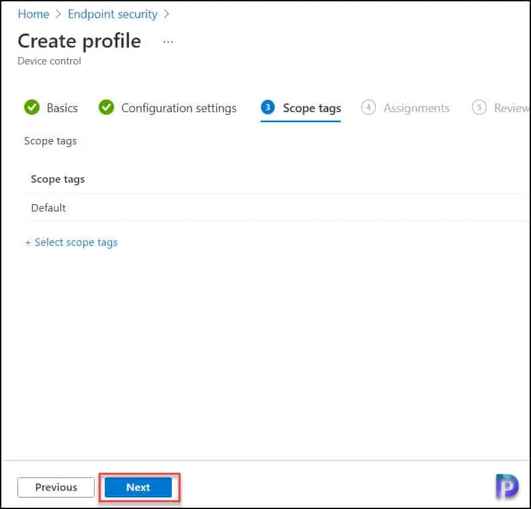531x509 pixels.
Task: Click the Next button
Action: tap(138, 488)
